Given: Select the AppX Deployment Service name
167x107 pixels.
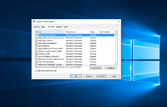Looking at the screenshot, I should [x=51, y=49].
